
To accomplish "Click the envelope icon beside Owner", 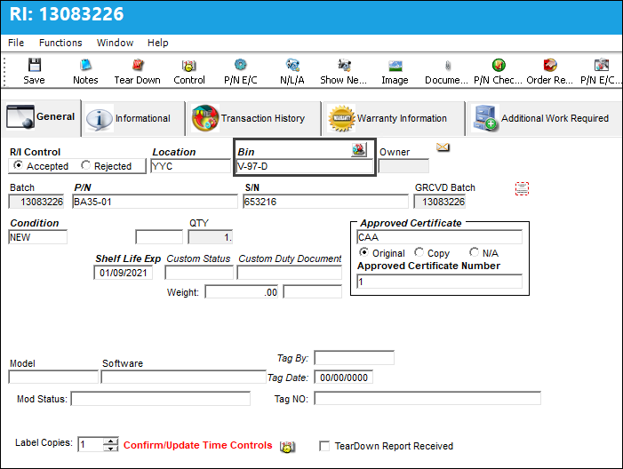I will [x=443, y=147].
